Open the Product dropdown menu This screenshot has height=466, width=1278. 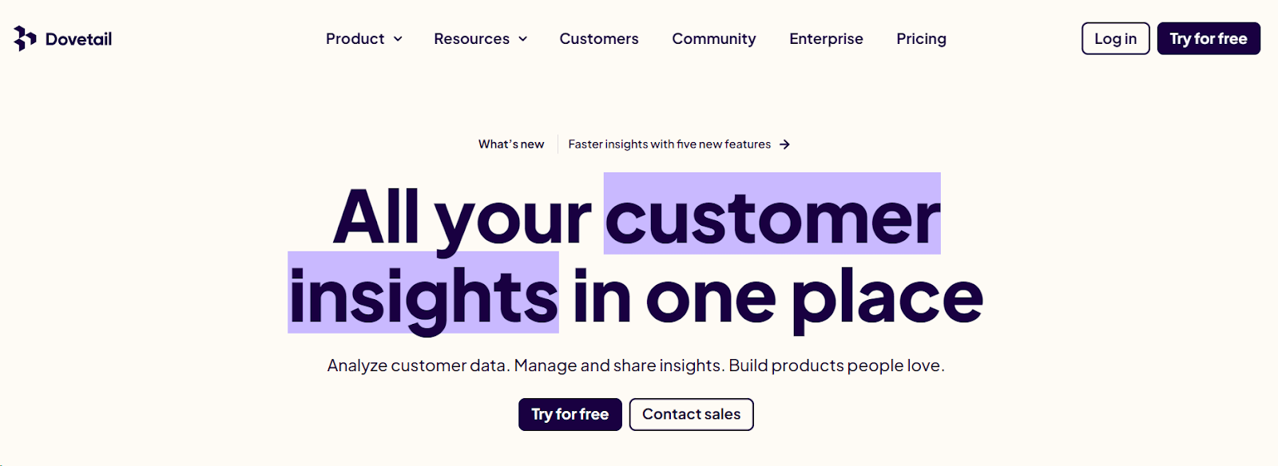357,38
